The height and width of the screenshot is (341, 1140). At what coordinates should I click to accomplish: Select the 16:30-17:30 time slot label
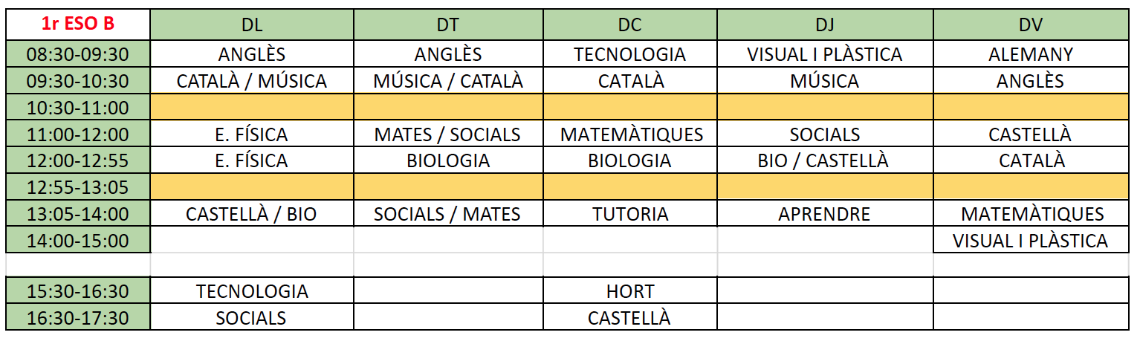point(78,319)
